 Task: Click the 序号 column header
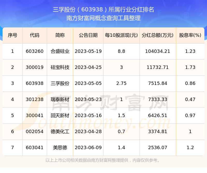point(12,35)
